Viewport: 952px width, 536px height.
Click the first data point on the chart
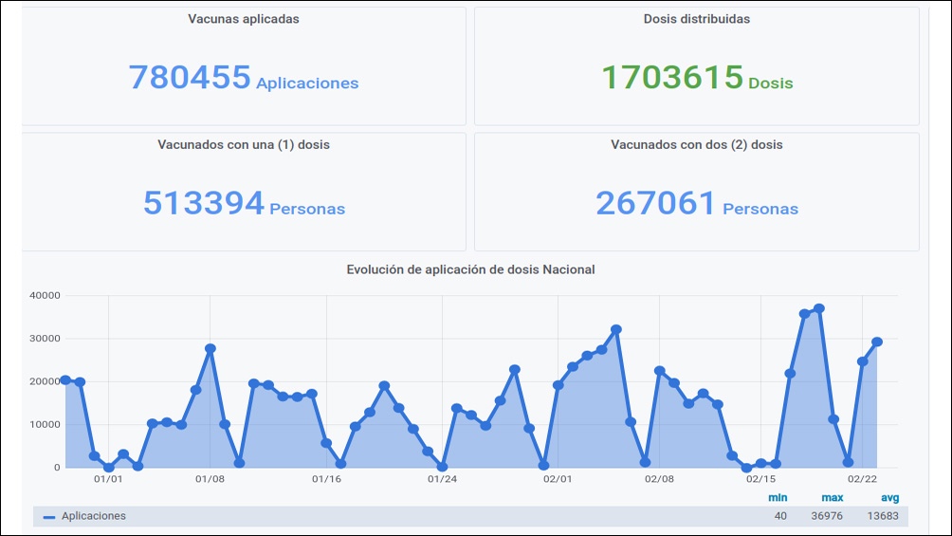pyautogui.click(x=65, y=379)
